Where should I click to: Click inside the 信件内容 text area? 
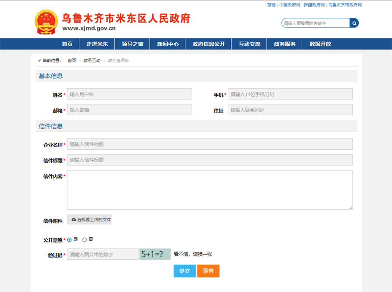[x=210, y=190]
